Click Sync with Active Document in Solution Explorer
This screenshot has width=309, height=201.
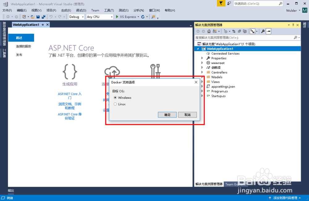coord(234,31)
